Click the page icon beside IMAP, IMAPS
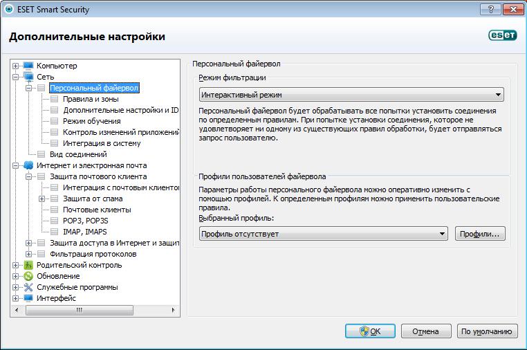527x350 pixels. pyautogui.click(x=55, y=232)
